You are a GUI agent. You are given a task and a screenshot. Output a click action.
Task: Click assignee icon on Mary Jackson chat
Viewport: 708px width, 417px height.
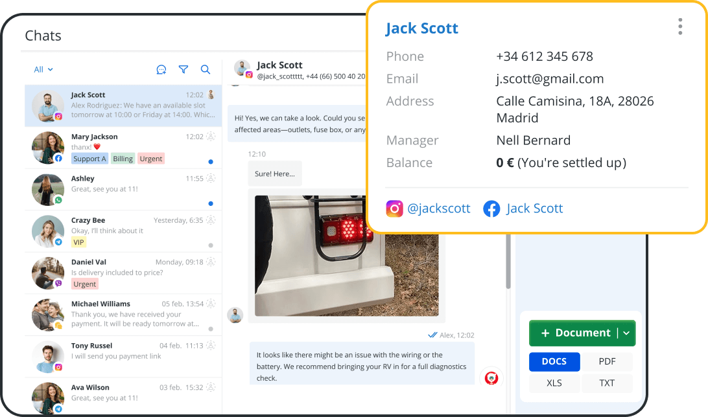[210, 137]
